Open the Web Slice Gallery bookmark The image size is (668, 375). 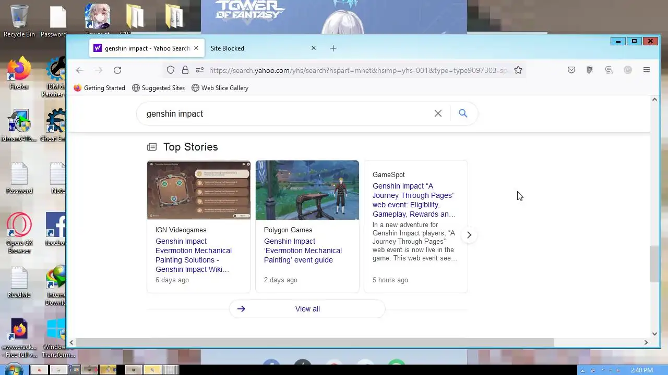(x=220, y=88)
